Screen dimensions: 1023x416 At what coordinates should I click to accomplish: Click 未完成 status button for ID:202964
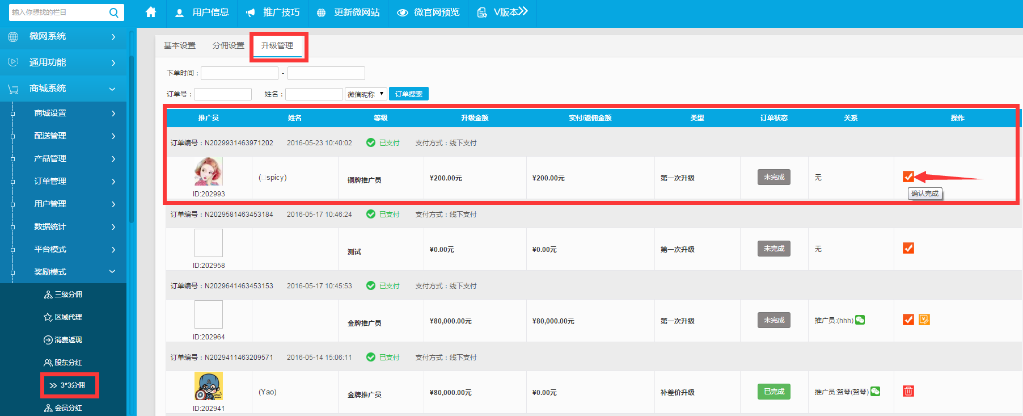click(774, 320)
